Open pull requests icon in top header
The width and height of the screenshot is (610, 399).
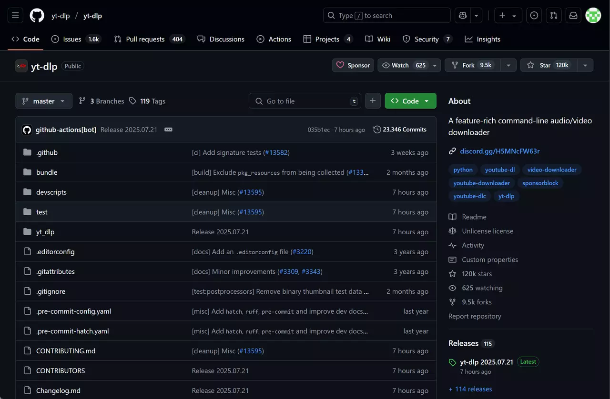point(553,15)
